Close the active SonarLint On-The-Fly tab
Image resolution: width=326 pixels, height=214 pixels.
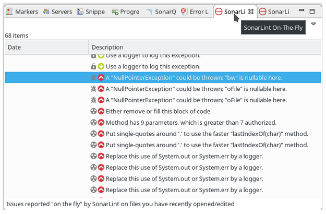pyautogui.click(x=251, y=11)
